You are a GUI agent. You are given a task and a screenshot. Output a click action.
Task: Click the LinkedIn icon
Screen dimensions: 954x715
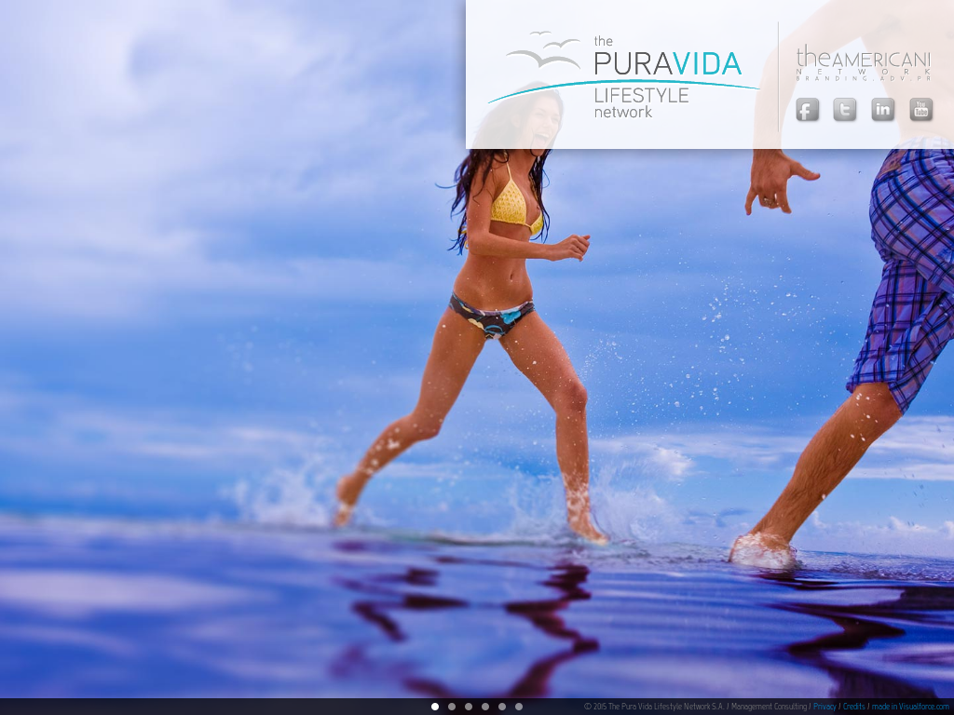point(883,110)
